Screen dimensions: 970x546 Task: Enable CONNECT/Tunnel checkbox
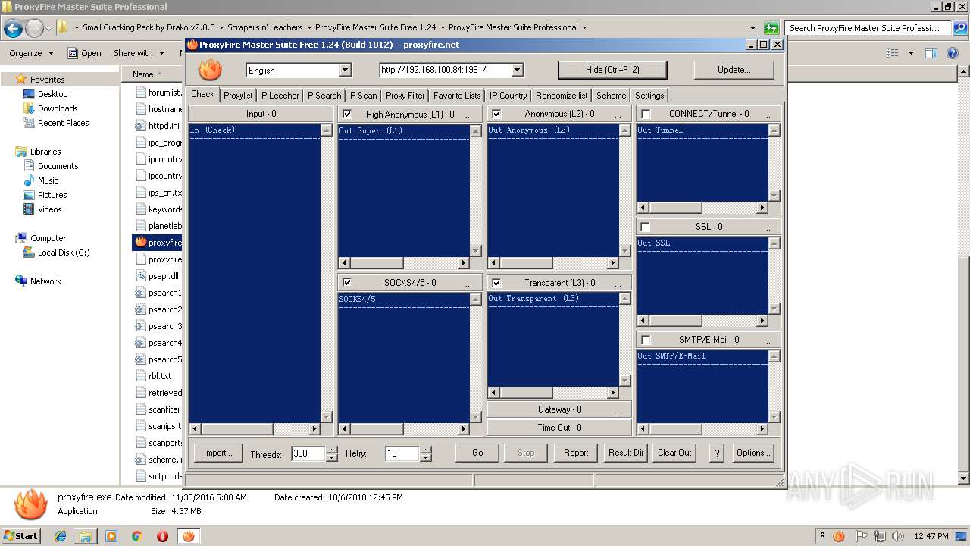coord(646,114)
